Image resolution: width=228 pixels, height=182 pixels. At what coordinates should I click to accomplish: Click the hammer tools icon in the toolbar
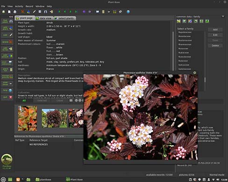click(120, 12)
